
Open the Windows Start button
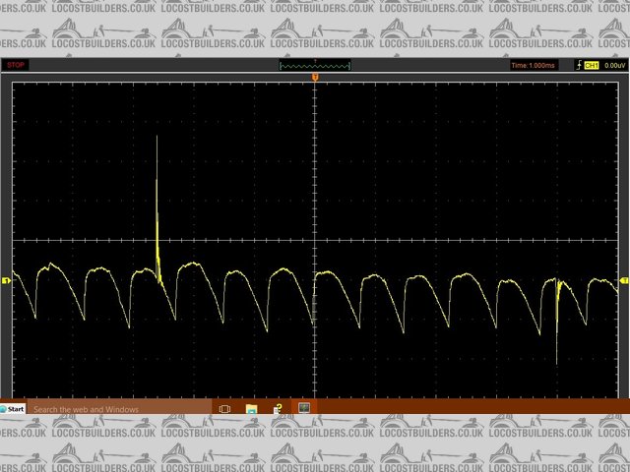point(13,409)
